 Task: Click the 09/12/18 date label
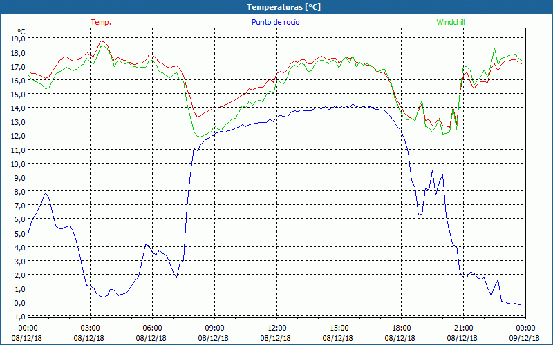click(524, 338)
